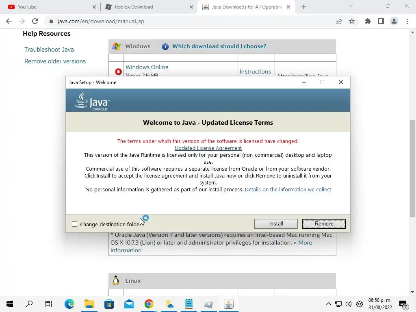The height and width of the screenshot is (312, 416).
Task: Click the scrollbar up arrow
Action: (412, 32)
